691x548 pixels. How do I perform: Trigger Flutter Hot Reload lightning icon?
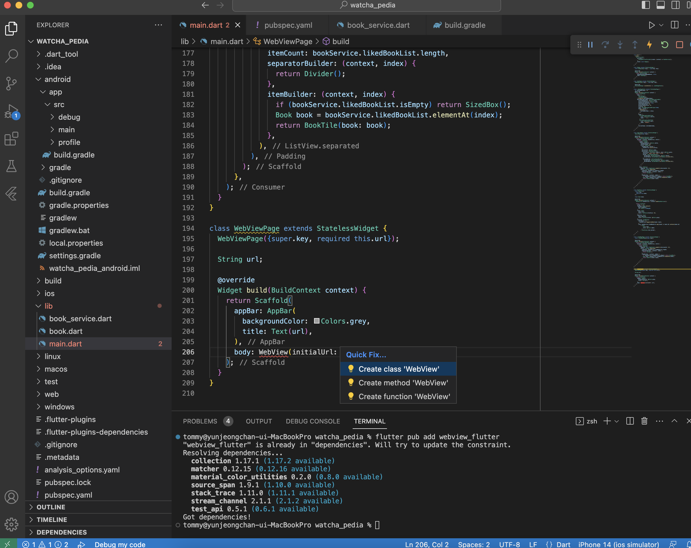point(649,45)
